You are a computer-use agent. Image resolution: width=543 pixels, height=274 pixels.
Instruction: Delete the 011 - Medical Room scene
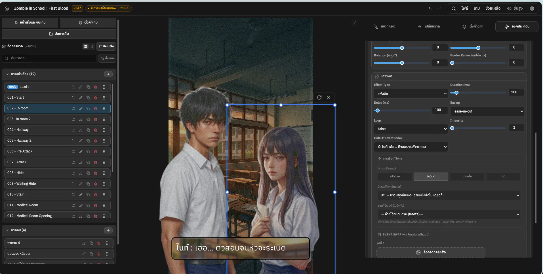(x=96, y=205)
